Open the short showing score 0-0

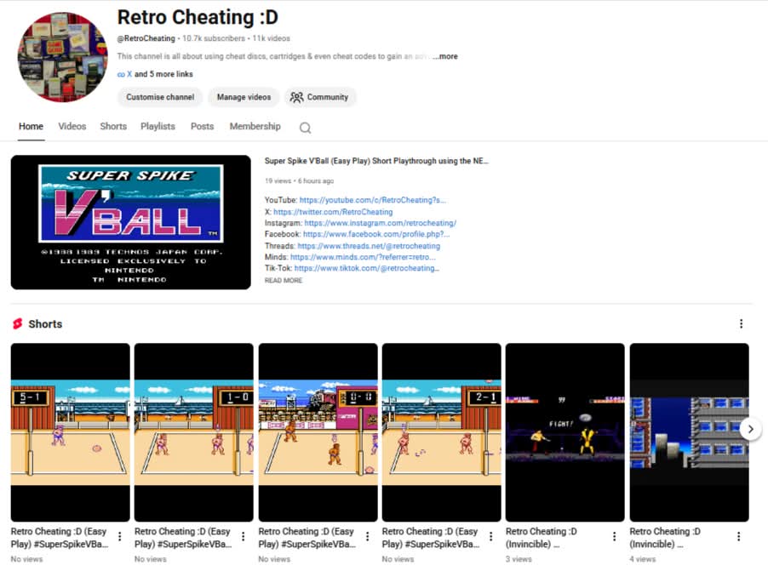coord(318,432)
